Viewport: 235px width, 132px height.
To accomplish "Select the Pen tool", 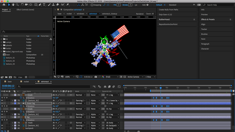I will [40, 5].
